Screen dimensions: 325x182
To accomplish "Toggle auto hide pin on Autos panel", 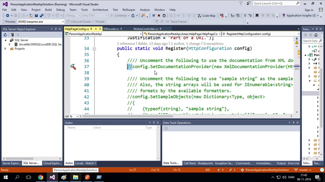I will click(x=154, y=123).
